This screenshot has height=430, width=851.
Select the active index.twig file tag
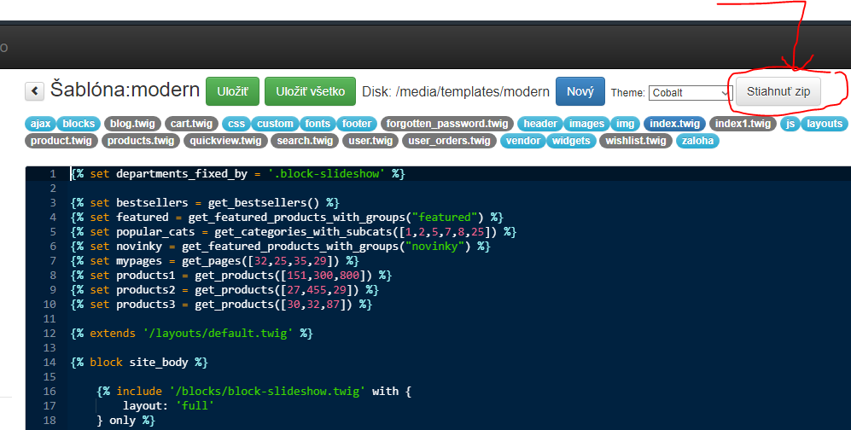click(674, 124)
